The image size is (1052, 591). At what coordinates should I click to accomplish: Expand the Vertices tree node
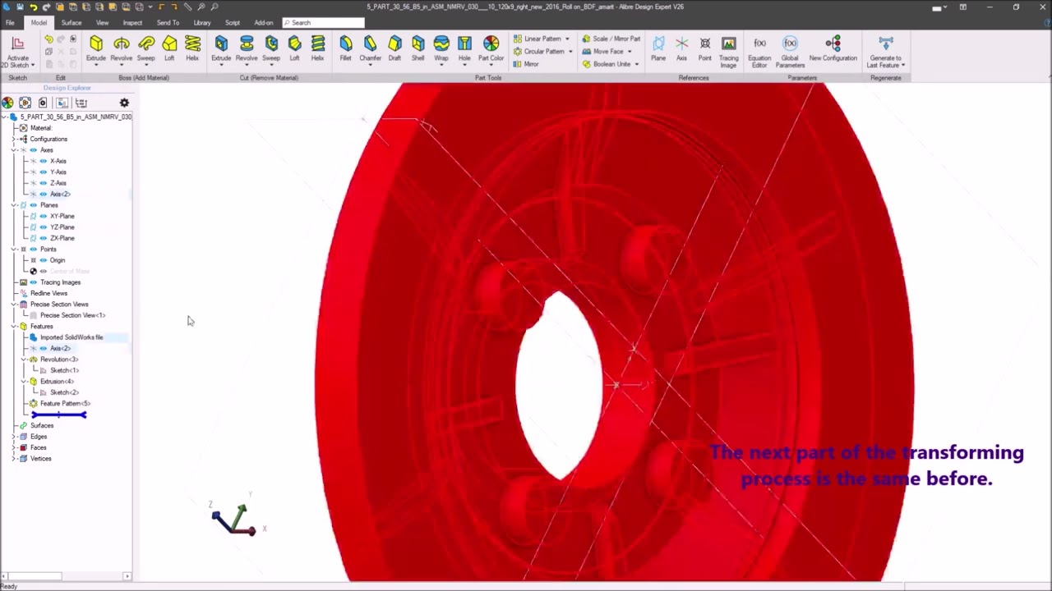[x=14, y=459]
